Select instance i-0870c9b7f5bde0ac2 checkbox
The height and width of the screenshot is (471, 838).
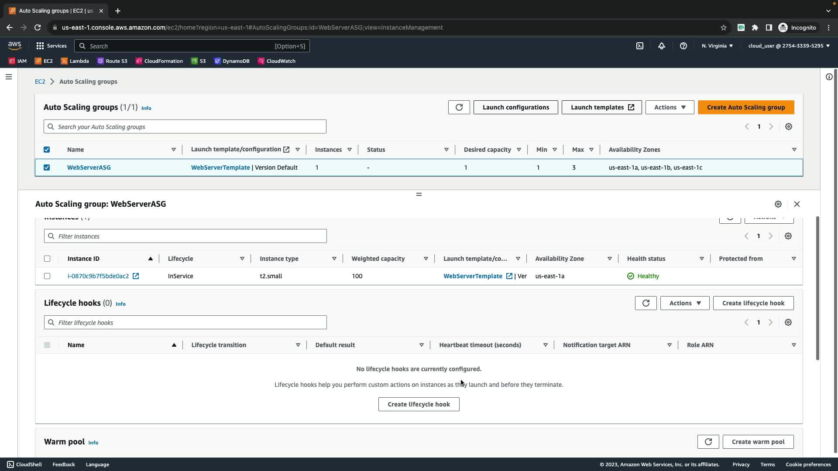[x=47, y=276]
